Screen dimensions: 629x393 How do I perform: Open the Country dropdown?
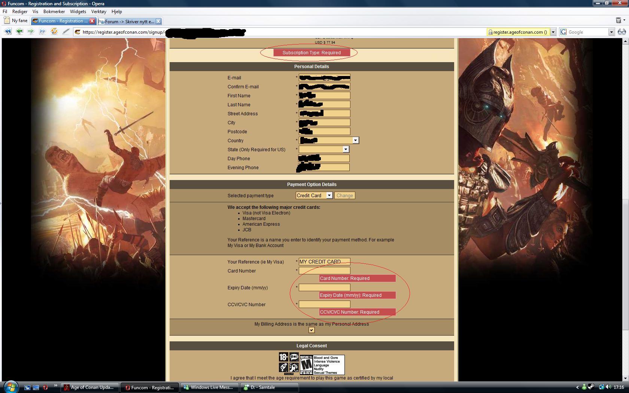pyautogui.click(x=356, y=140)
